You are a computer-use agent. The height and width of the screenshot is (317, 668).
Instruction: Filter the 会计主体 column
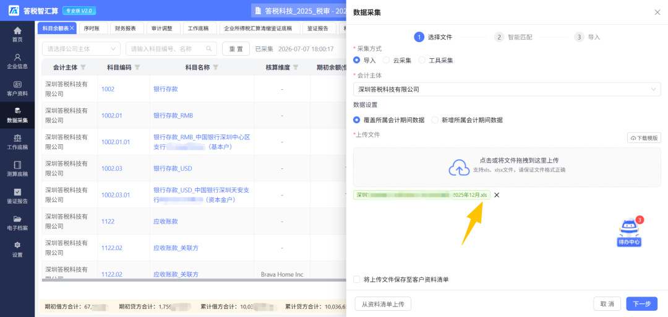point(83,67)
